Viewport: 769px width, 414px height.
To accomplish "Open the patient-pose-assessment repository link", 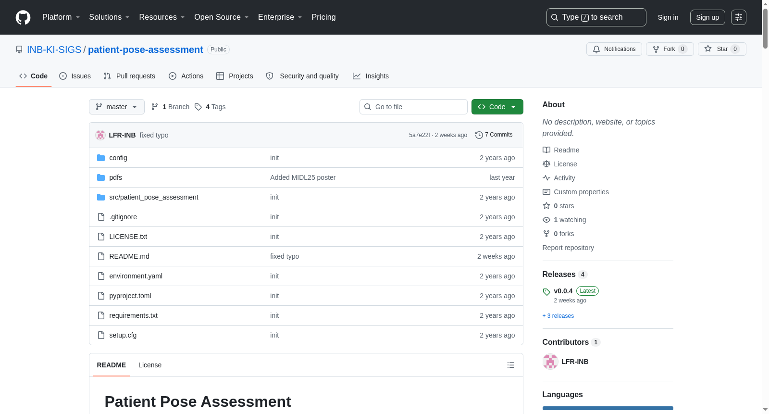I will 146,50.
